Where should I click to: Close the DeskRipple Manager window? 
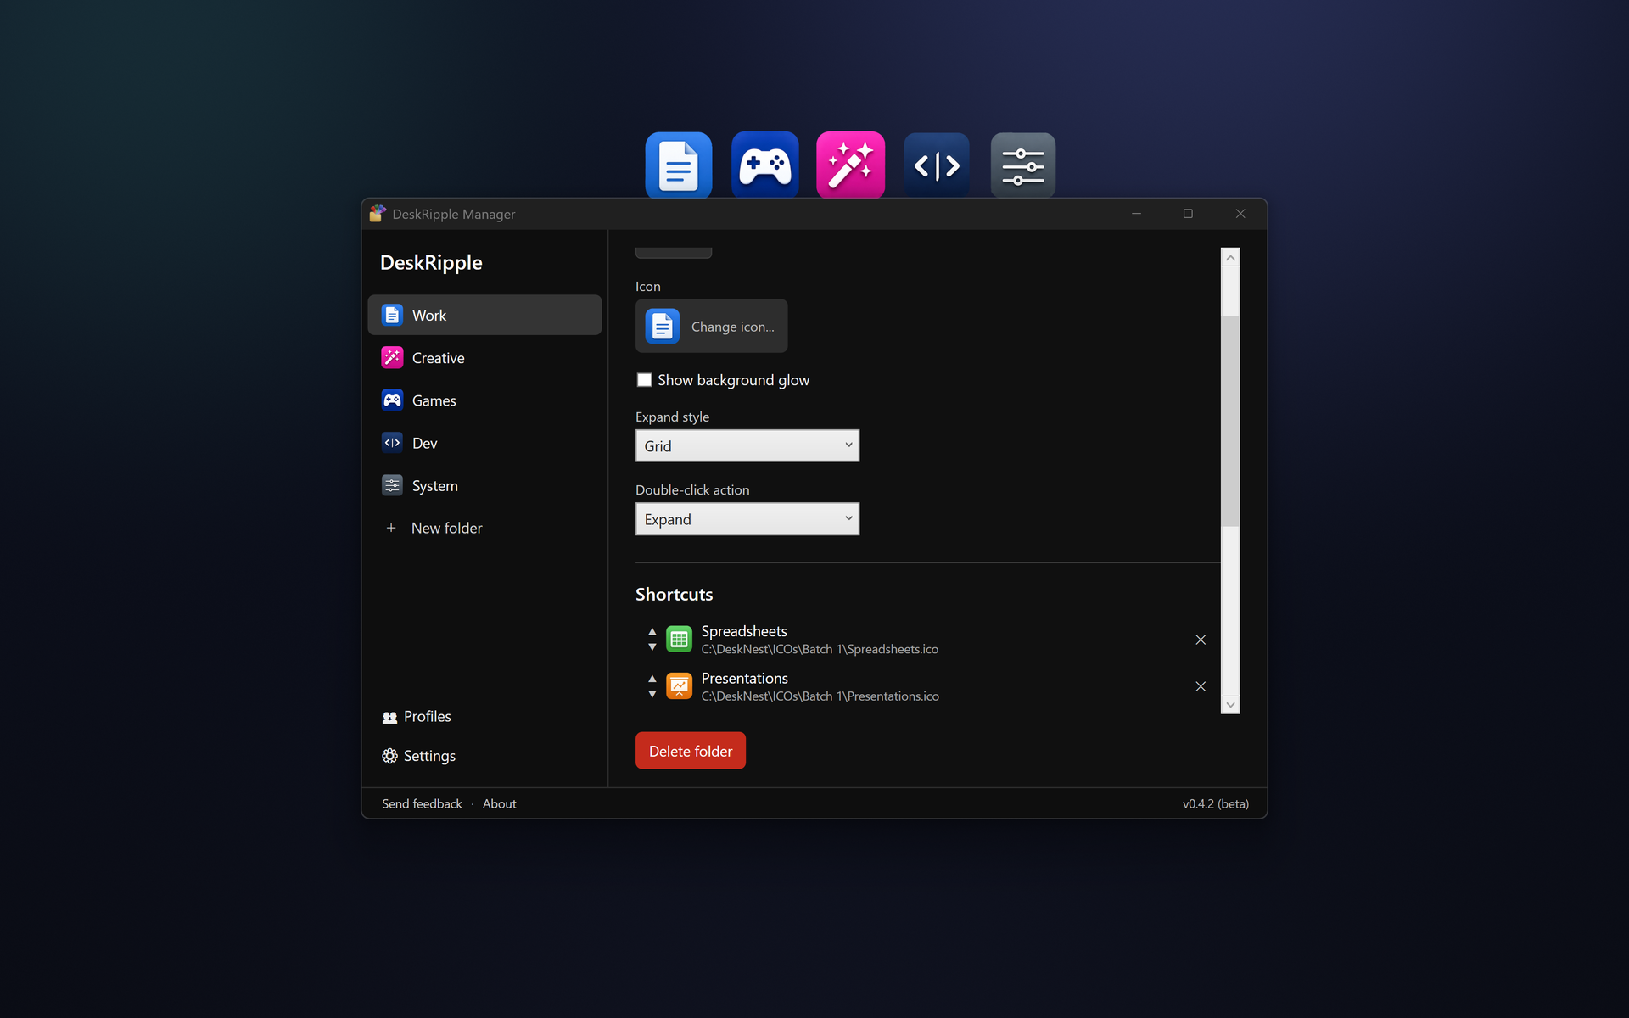pos(1240,214)
